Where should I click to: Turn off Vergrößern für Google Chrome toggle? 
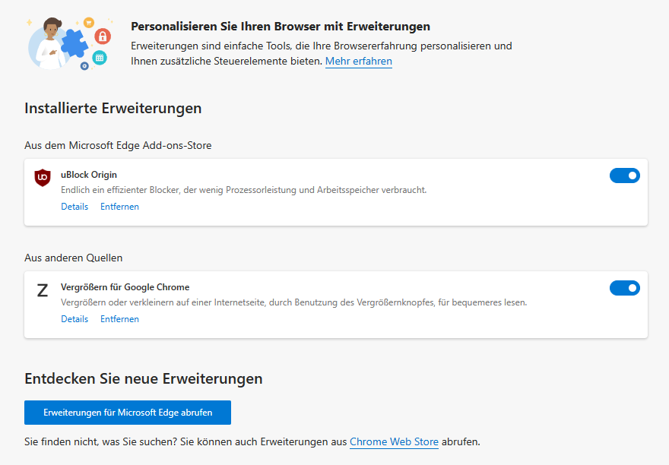click(x=624, y=288)
